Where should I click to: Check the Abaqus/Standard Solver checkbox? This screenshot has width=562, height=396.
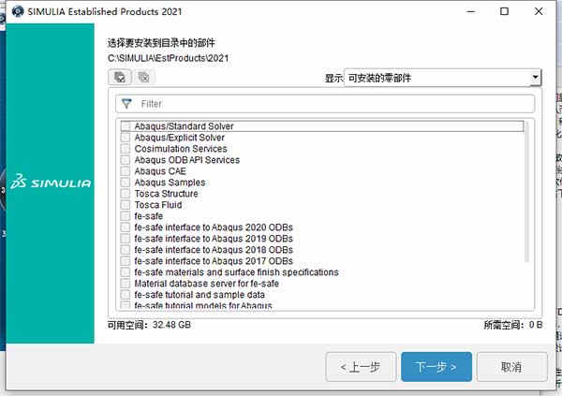tap(126, 126)
